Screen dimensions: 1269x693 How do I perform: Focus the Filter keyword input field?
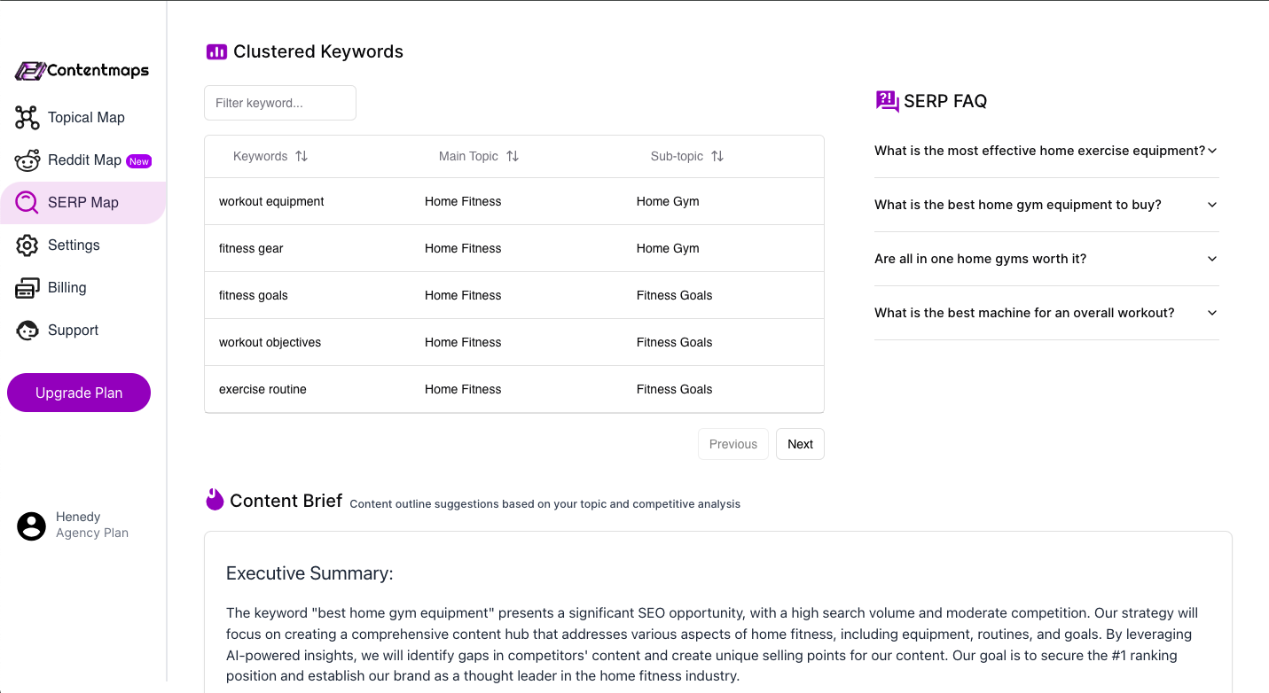point(280,103)
